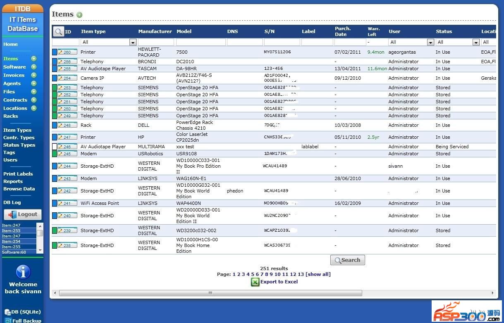Click the plus icon beside Locations

[x=34, y=108]
